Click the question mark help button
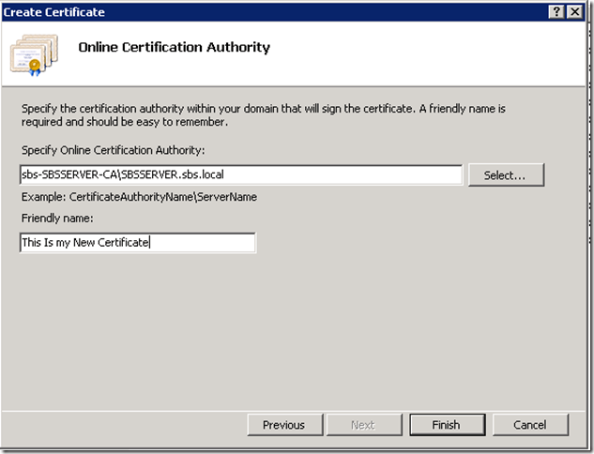The image size is (594, 454). click(555, 11)
